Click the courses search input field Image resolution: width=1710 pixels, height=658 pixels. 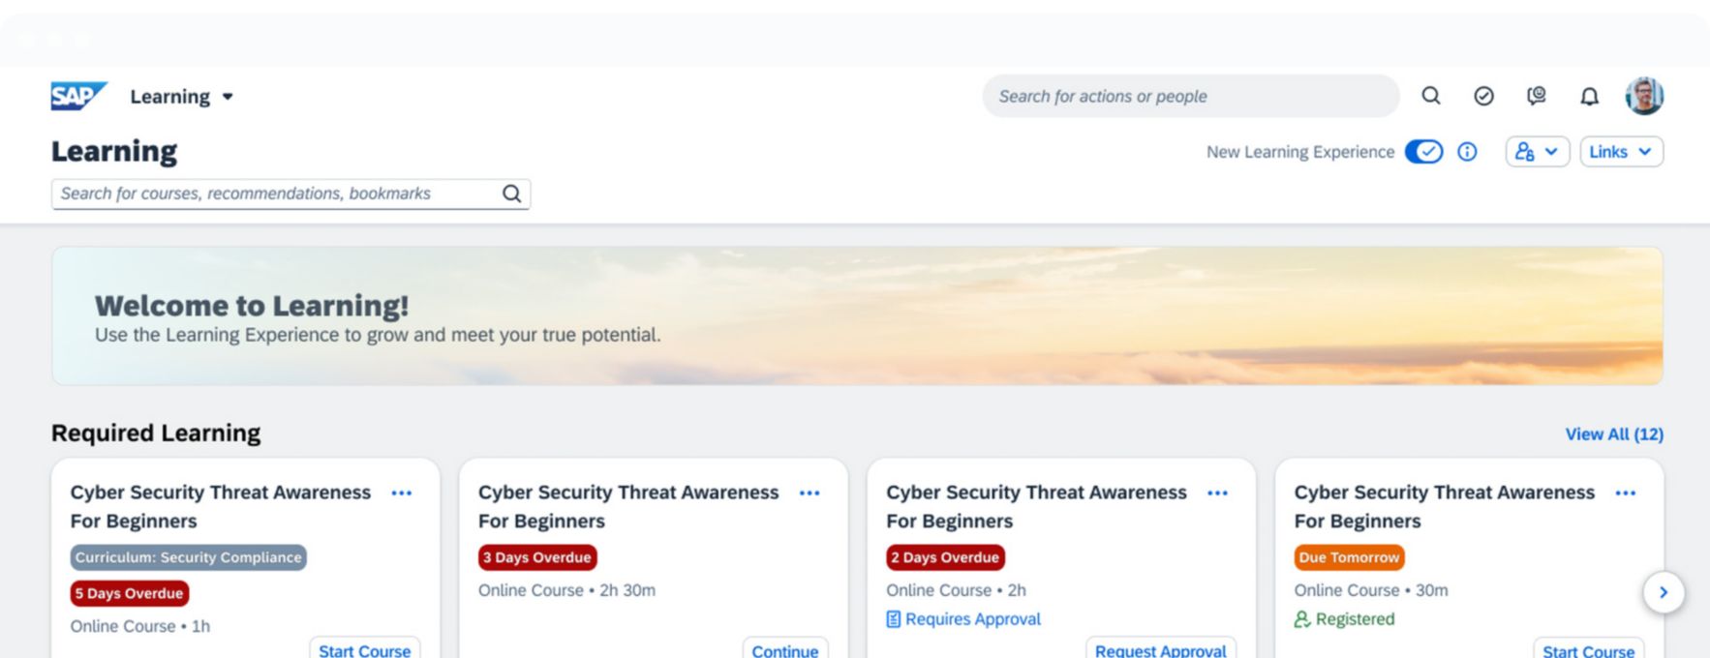coord(276,194)
